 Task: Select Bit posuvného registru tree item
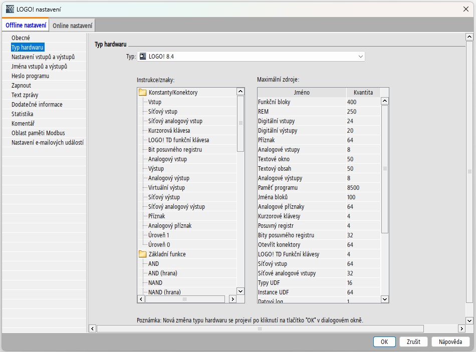click(x=175, y=150)
